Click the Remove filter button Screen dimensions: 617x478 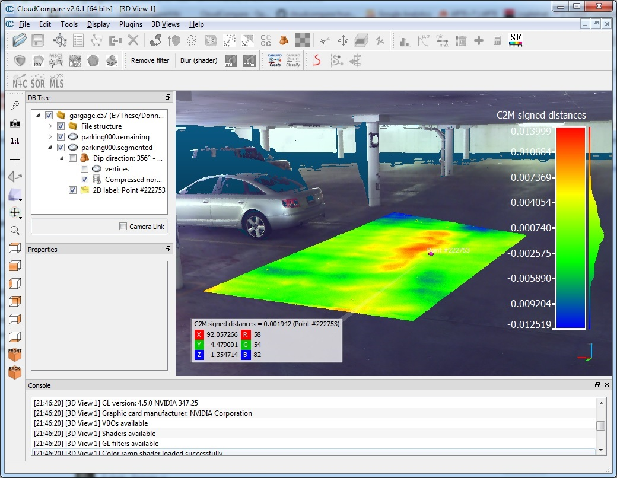tap(150, 60)
